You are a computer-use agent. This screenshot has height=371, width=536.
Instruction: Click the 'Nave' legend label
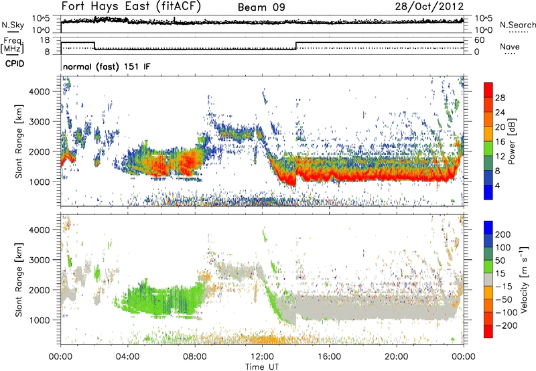(x=510, y=47)
